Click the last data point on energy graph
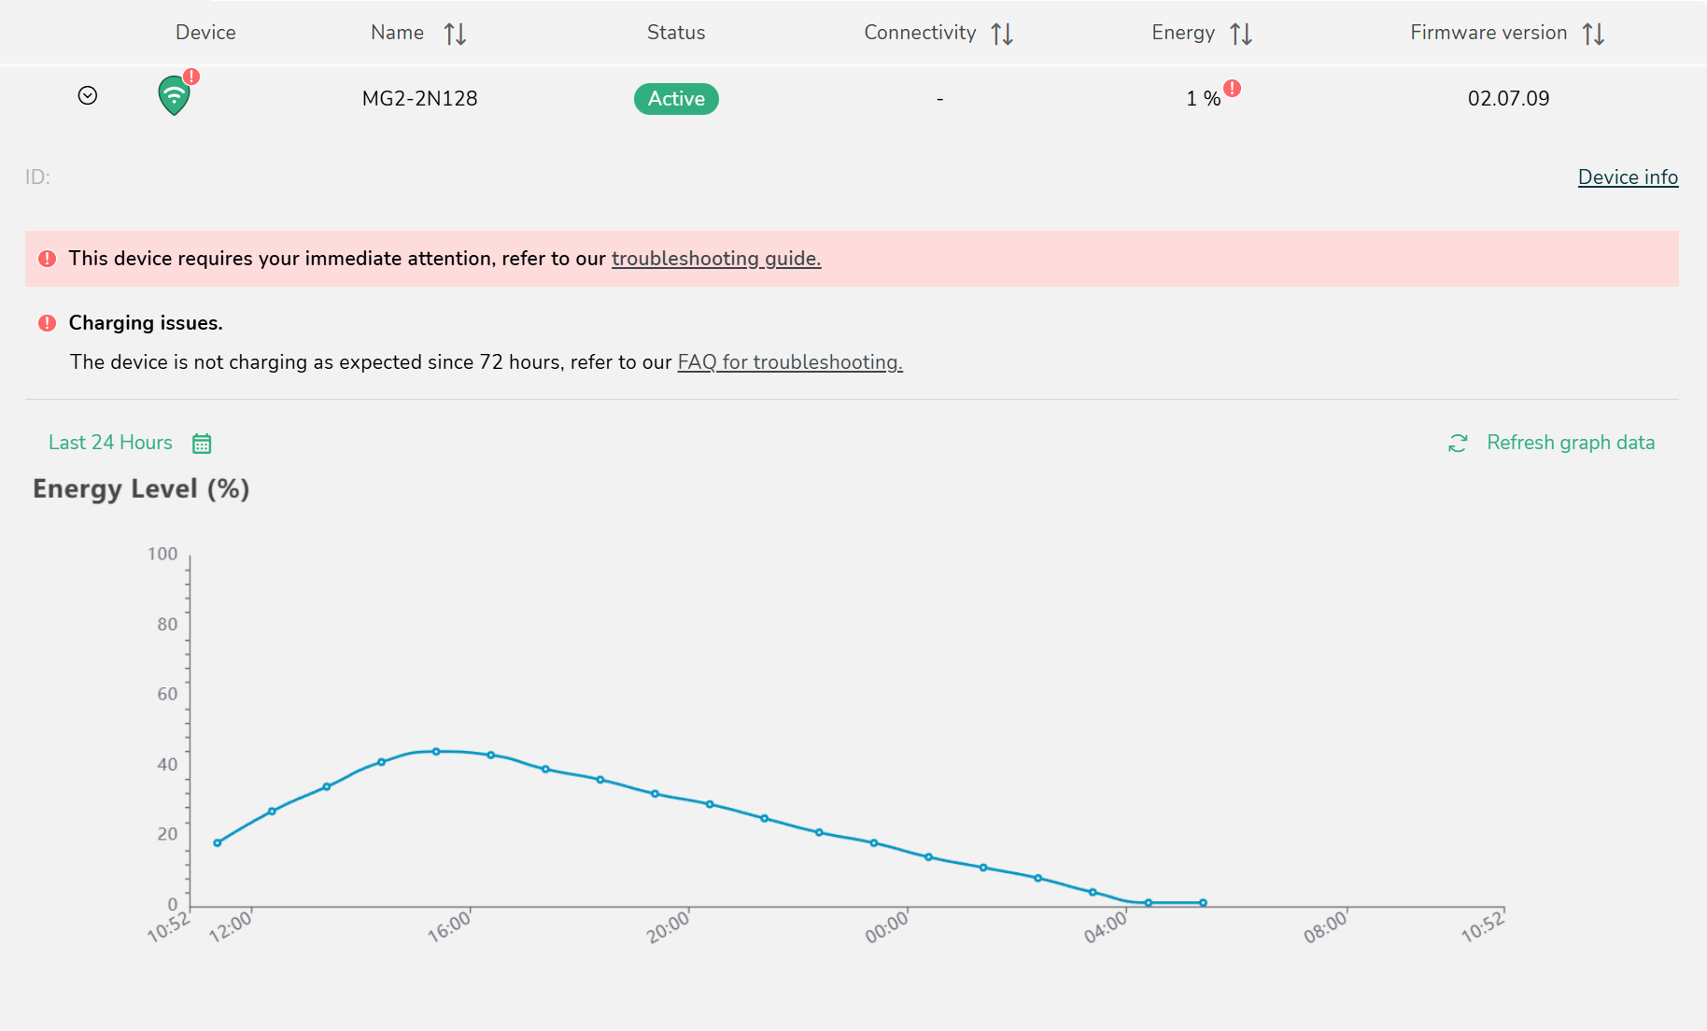 point(1203,903)
